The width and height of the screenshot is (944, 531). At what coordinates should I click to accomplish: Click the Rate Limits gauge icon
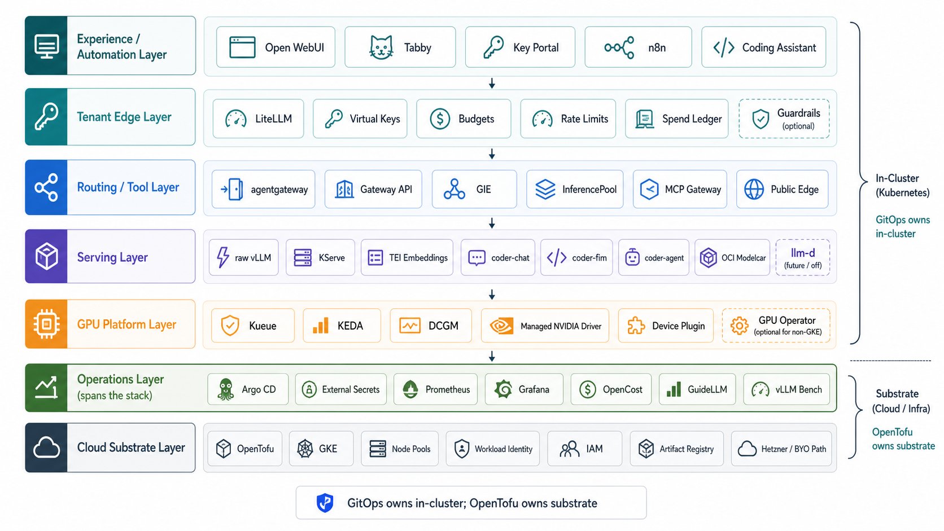543,119
